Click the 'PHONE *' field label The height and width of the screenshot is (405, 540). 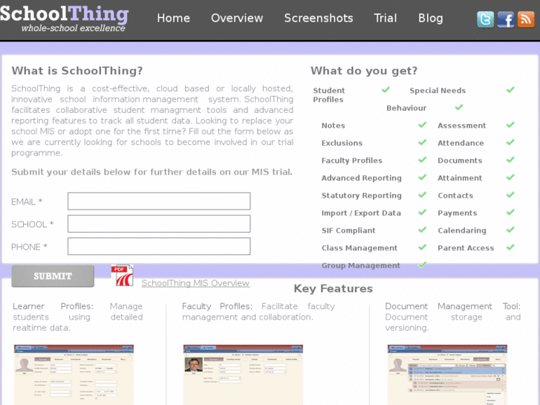[x=29, y=247]
